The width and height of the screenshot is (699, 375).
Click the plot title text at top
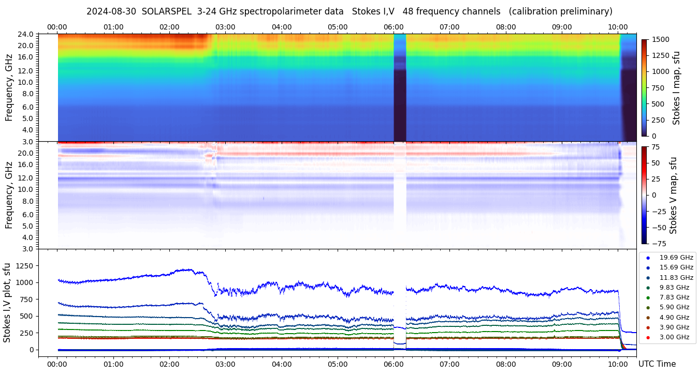[x=349, y=11]
